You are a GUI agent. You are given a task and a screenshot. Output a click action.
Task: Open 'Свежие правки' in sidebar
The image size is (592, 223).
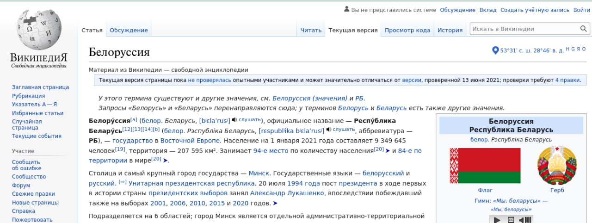pos(33,194)
